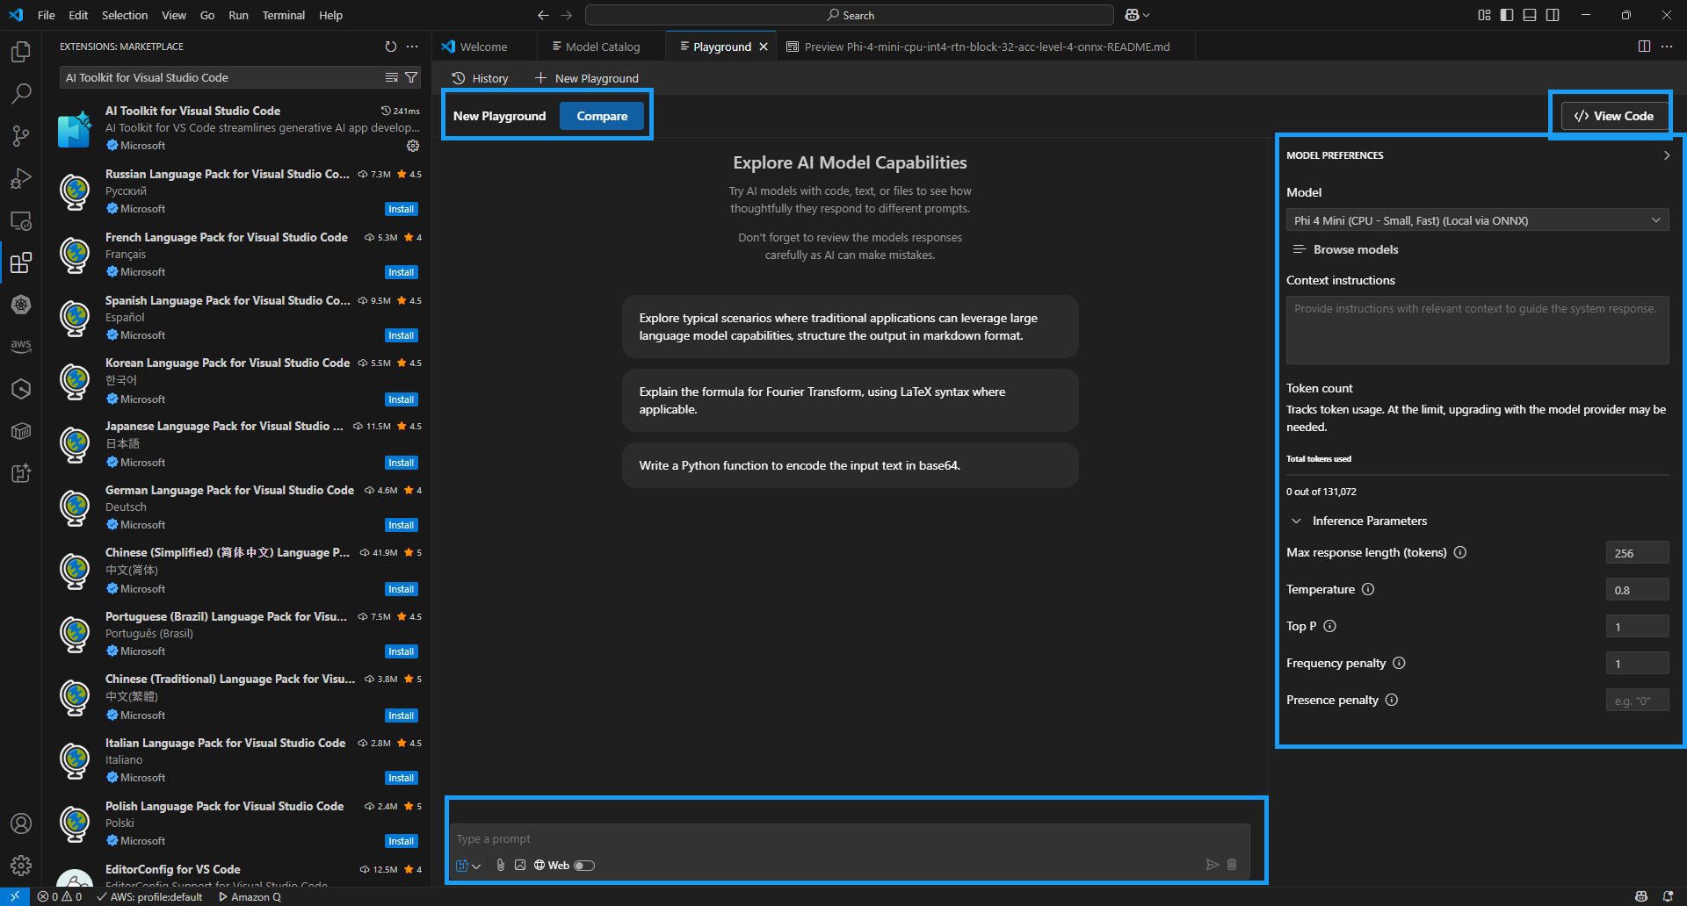Install the Japanese Language Pack
Viewport: 1687px width, 906px height.
click(402, 463)
